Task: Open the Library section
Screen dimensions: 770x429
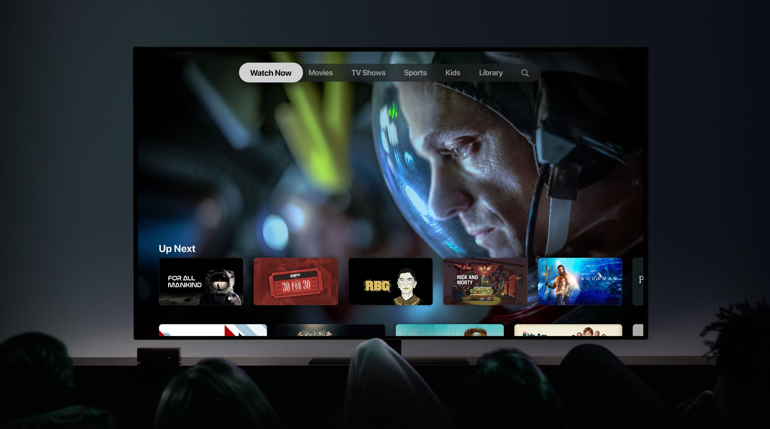Action: pyautogui.click(x=490, y=73)
